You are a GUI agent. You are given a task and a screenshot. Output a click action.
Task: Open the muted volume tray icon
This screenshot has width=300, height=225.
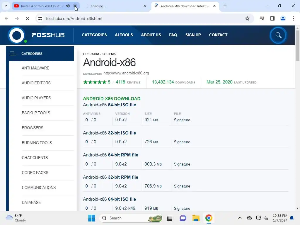click(x=266, y=218)
